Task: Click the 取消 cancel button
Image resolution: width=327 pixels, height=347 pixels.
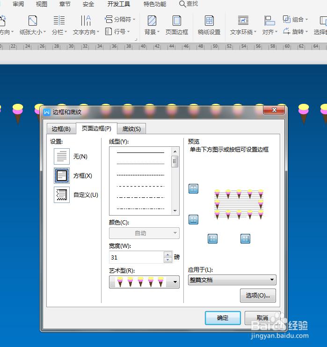Action: click(x=262, y=318)
